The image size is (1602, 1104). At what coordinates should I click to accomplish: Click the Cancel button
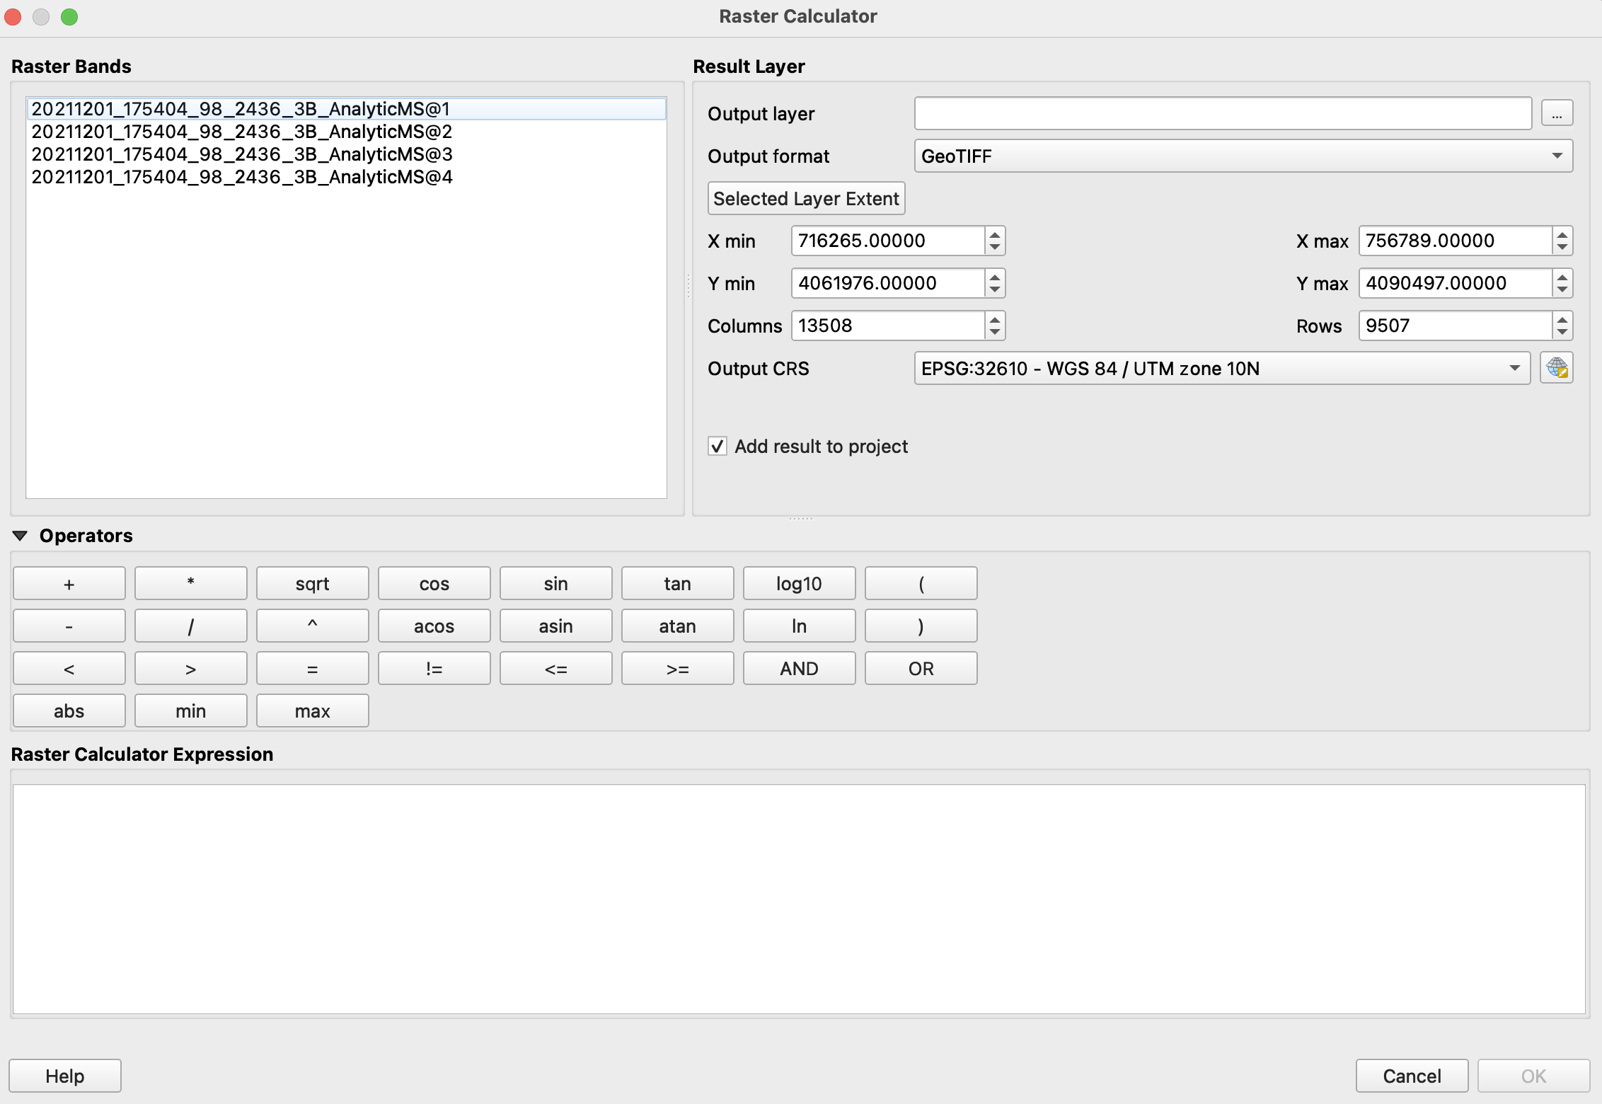click(x=1412, y=1076)
